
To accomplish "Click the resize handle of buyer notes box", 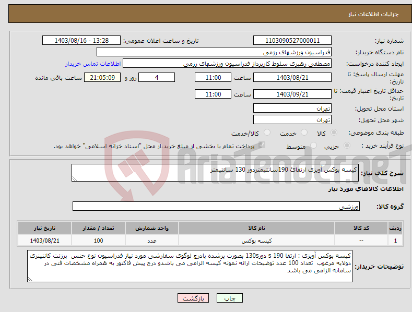I will pyautogui.click(x=30, y=280).
